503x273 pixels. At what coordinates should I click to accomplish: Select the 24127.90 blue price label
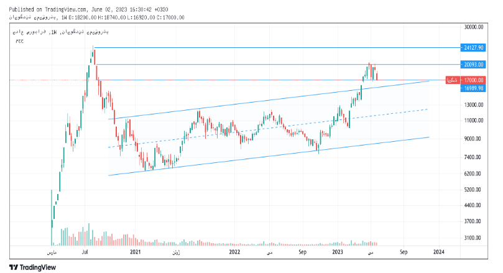coord(473,47)
